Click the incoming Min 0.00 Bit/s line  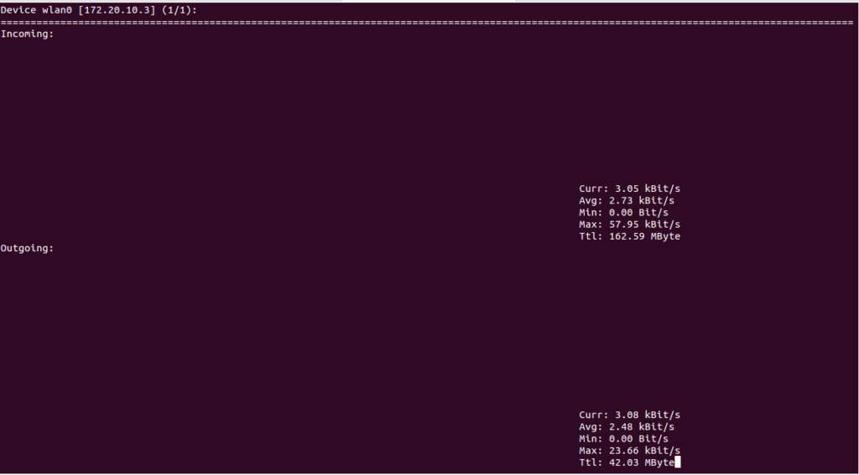click(623, 213)
